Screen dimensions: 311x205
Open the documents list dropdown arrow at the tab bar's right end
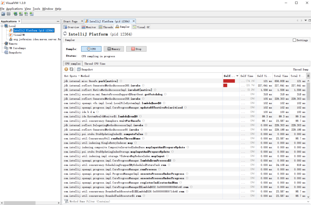pos(306,20)
